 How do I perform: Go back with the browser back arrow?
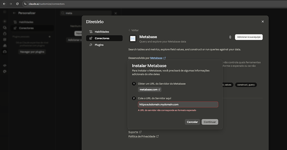pyautogui.click(x=4, y=4)
